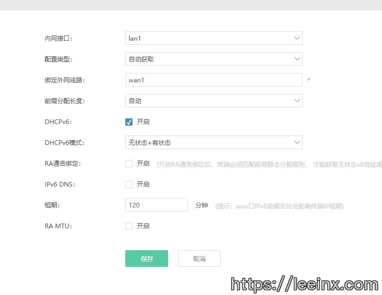Viewport: 382px width, 295px height.
Task: Click the arrow icon on 内网接口 lan1 selector
Action: tap(297, 38)
